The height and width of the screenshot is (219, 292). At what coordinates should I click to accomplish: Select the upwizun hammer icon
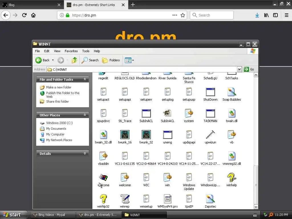click(210, 135)
